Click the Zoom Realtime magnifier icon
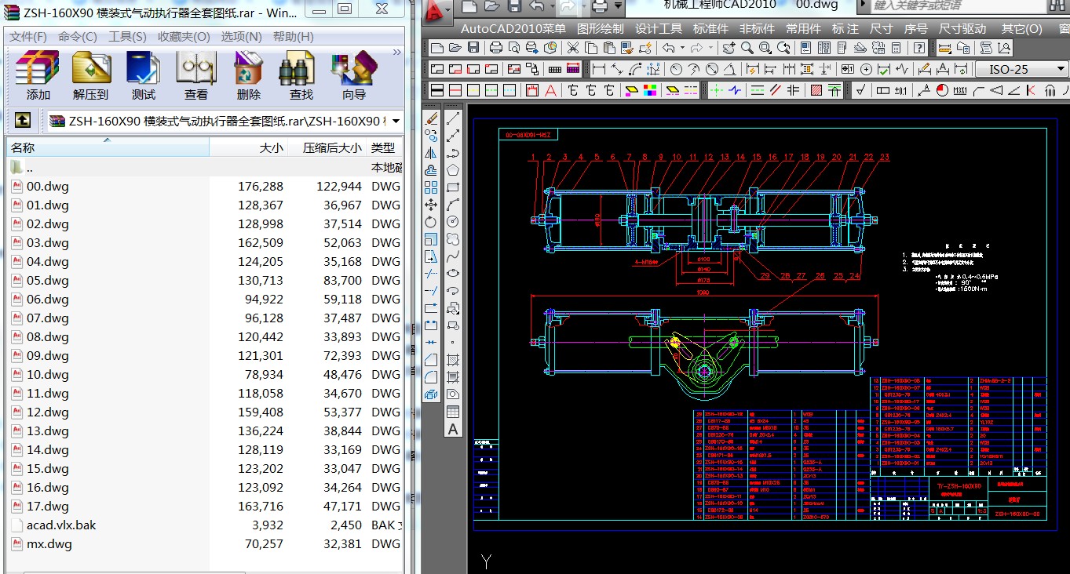Viewport: 1070px width, 574px height. tap(747, 48)
